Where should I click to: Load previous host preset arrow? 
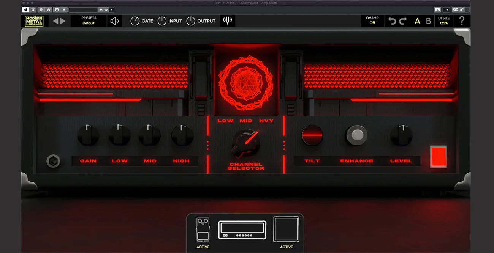pyautogui.click(x=101, y=9)
